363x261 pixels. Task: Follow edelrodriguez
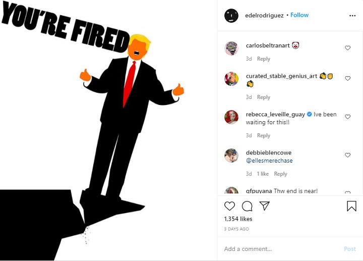pyautogui.click(x=299, y=15)
